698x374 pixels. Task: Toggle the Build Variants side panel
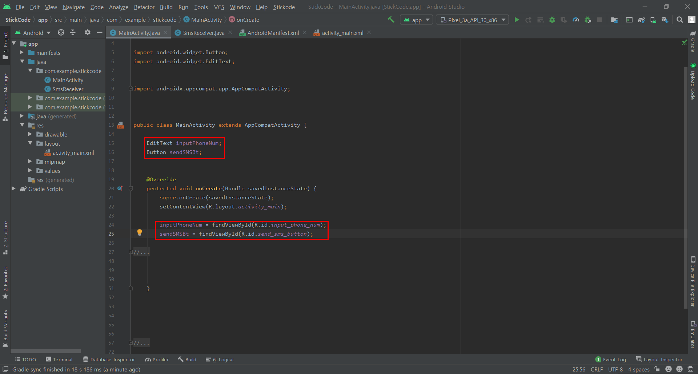[5, 329]
